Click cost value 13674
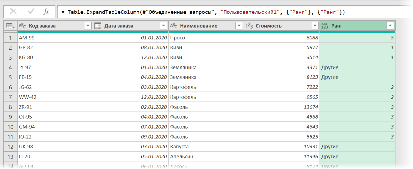This screenshot has height=169, width=413. point(282,107)
